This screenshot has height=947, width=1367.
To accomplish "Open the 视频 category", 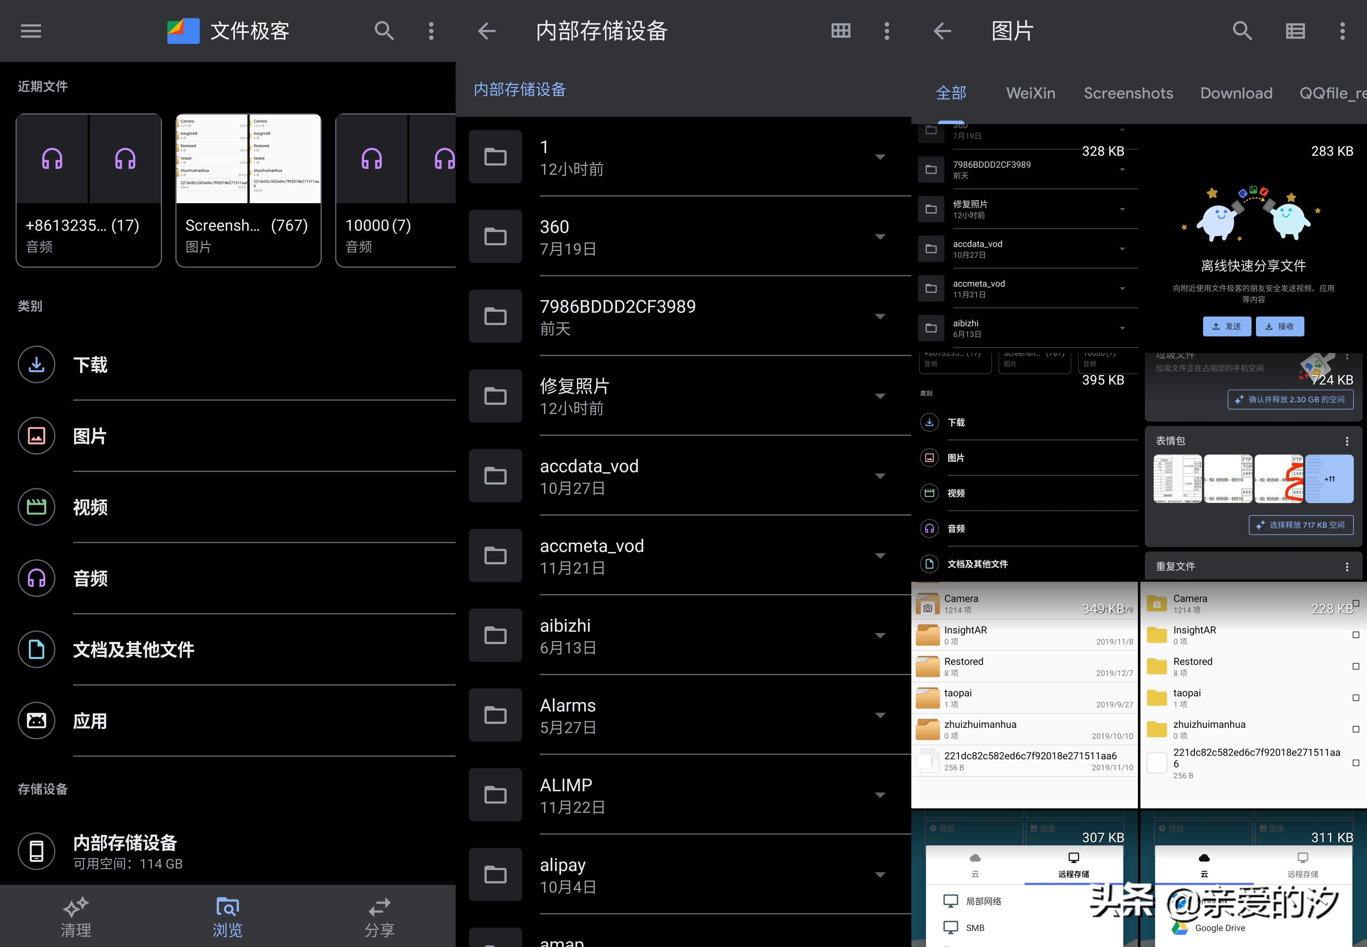I will [90, 507].
